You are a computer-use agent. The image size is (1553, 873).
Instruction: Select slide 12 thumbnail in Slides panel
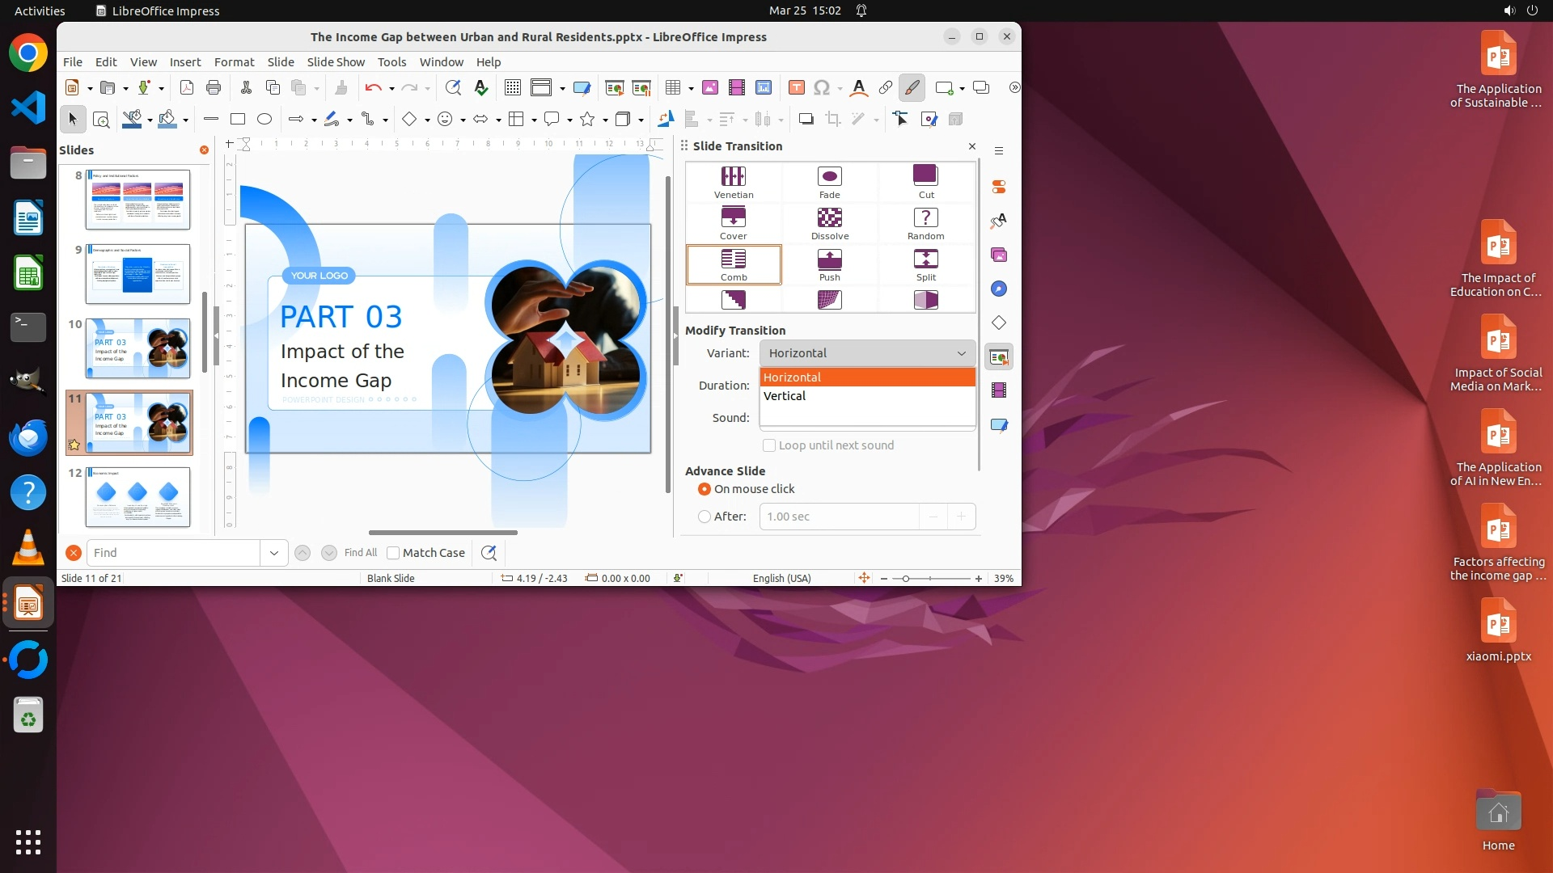coord(138,497)
